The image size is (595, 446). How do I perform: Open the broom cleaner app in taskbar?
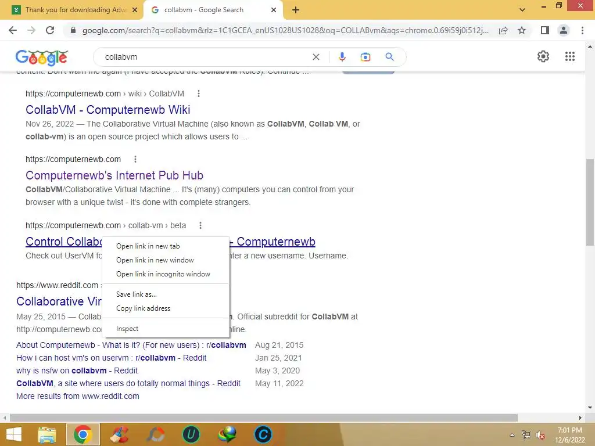119,434
